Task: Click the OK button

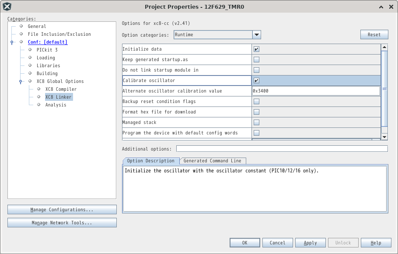Action: coord(244,243)
